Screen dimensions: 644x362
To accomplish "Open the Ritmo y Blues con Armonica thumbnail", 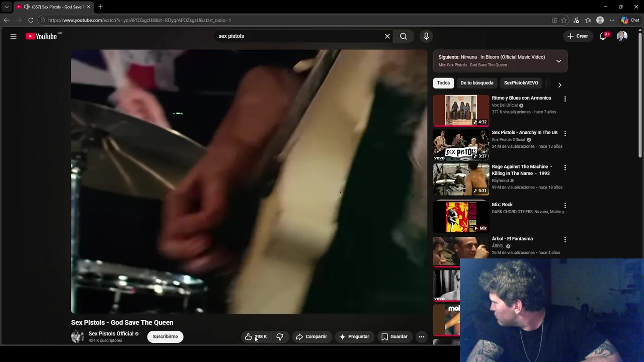I will coord(461,110).
